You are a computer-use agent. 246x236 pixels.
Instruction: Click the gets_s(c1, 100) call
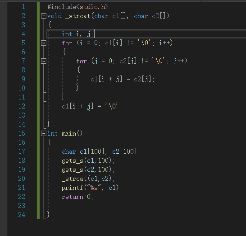click(88, 161)
